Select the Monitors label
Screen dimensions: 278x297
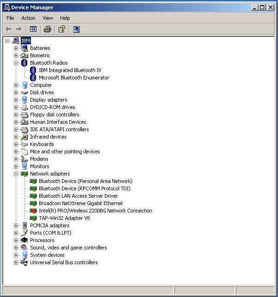[x=40, y=166]
